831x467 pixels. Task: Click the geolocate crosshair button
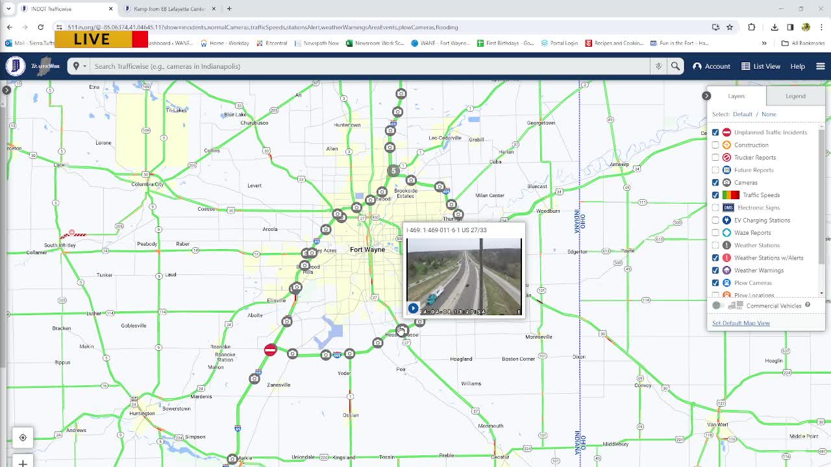(23, 437)
